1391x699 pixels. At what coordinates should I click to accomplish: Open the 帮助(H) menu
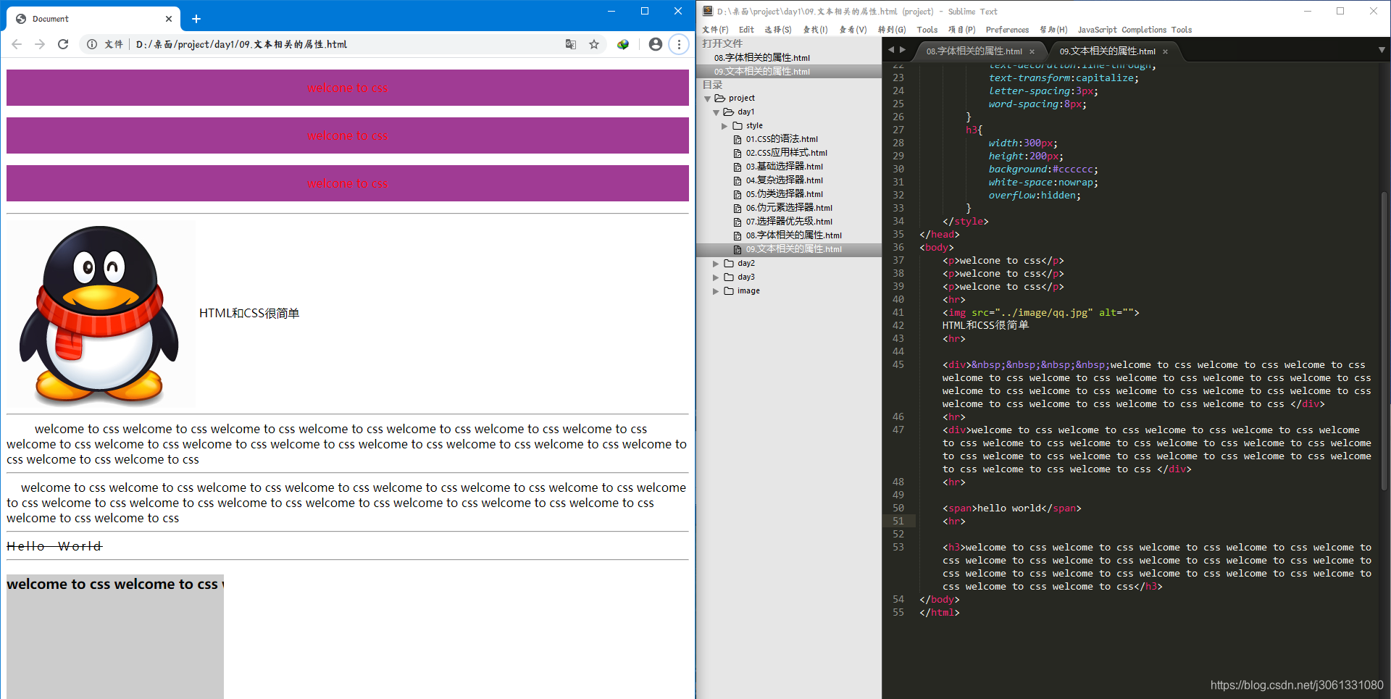[1053, 30]
